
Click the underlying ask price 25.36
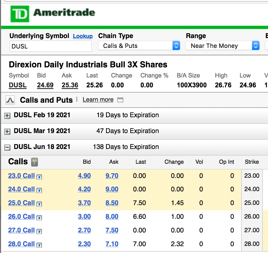[70, 85]
